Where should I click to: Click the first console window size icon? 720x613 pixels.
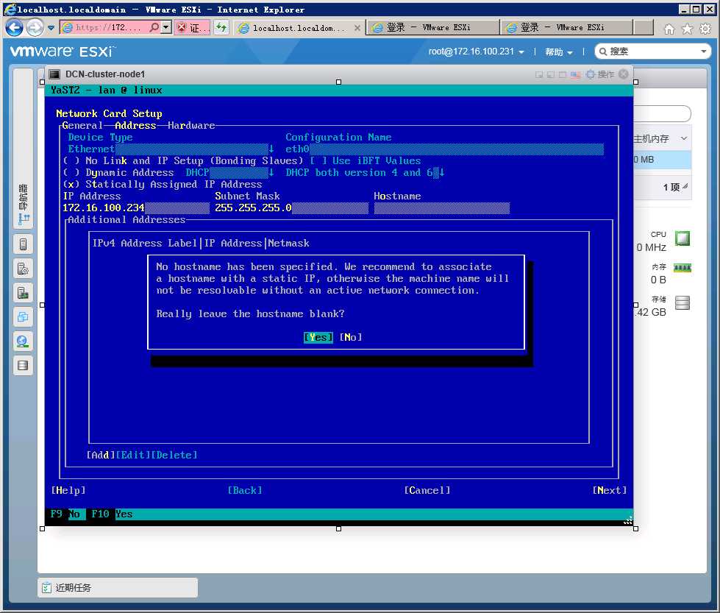(539, 74)
